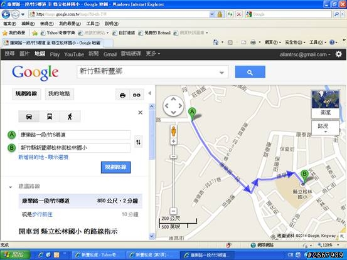Image resolution: width=347 pixels, height=260 pixels.
Task: Click the 我的地點 my places button
Action: click(59, 93)
